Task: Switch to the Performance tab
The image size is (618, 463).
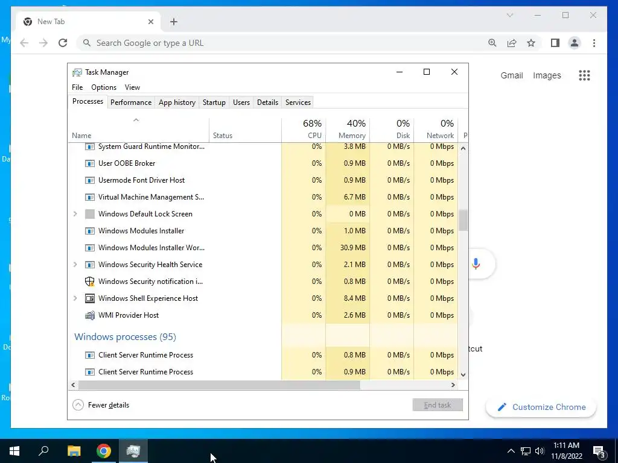Action: 131,102
